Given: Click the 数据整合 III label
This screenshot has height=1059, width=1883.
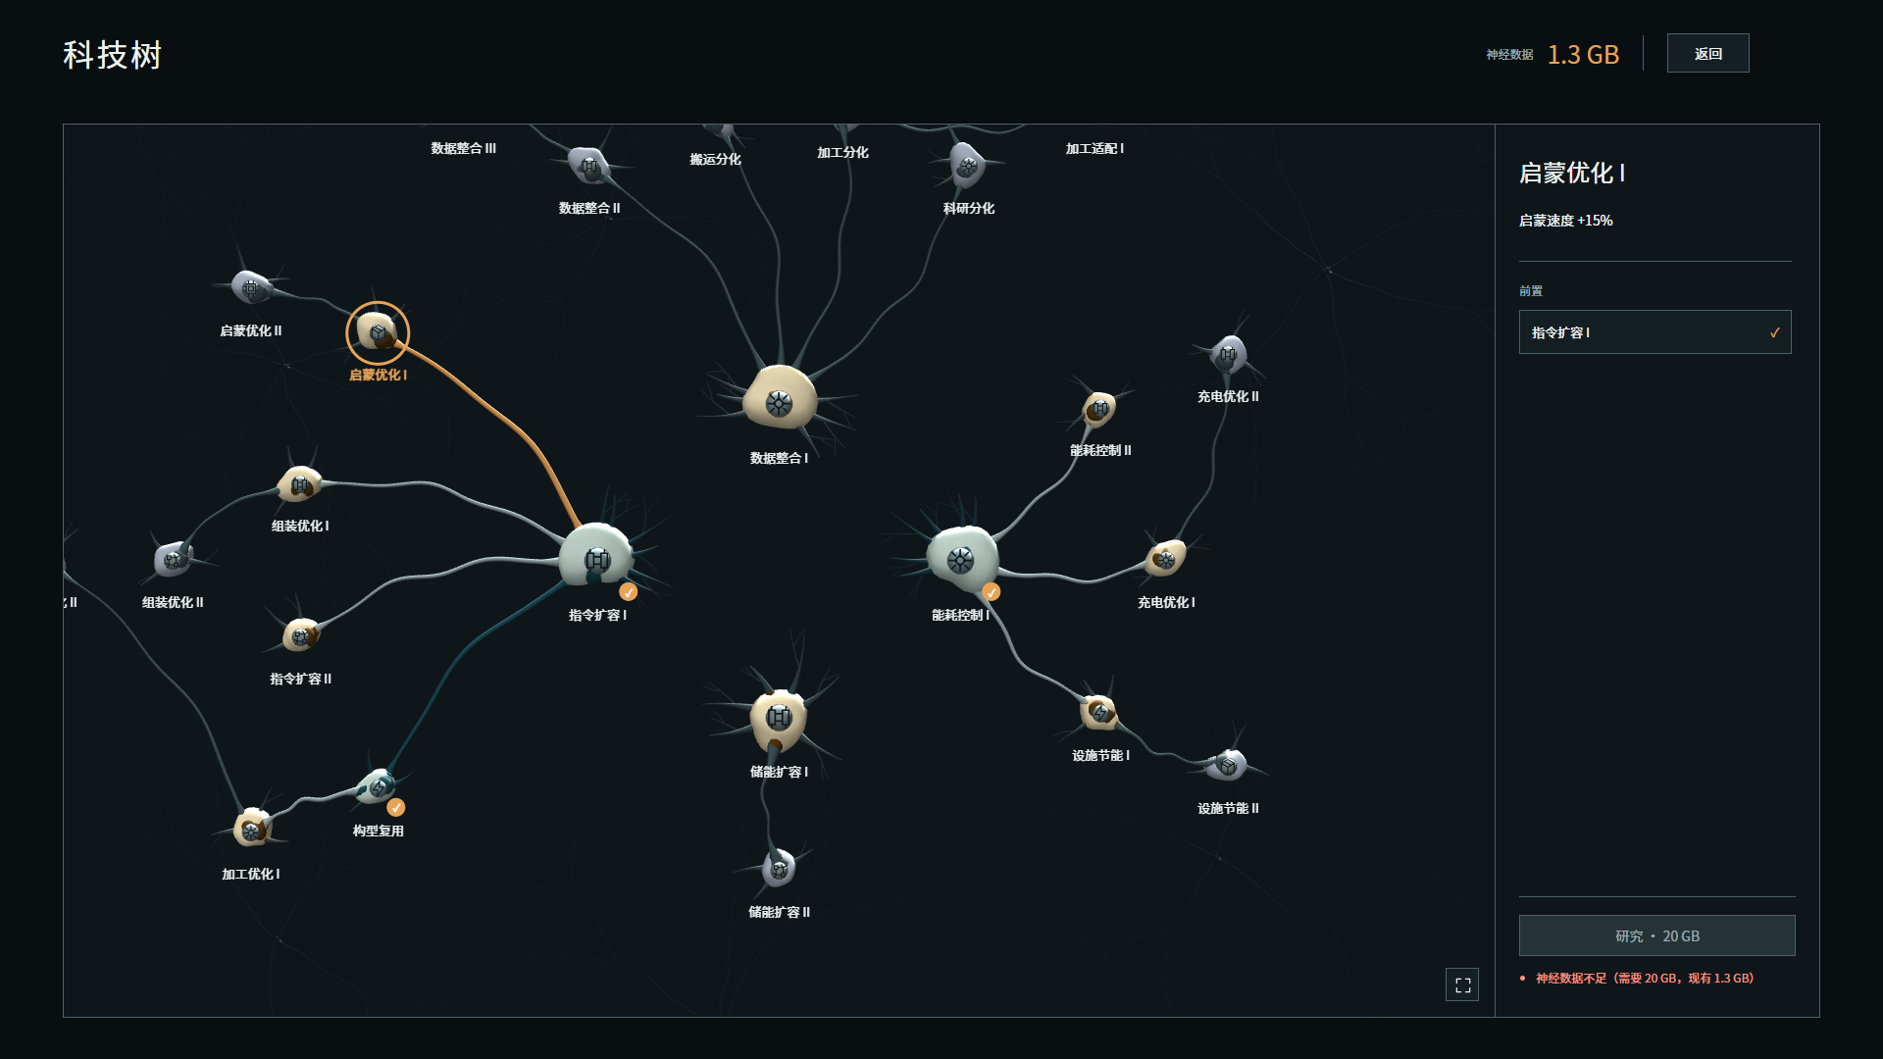Looking at the screenshot, I should [464, 148].
